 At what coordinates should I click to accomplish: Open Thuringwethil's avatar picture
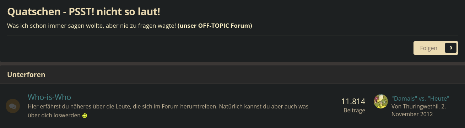point(381,101)
